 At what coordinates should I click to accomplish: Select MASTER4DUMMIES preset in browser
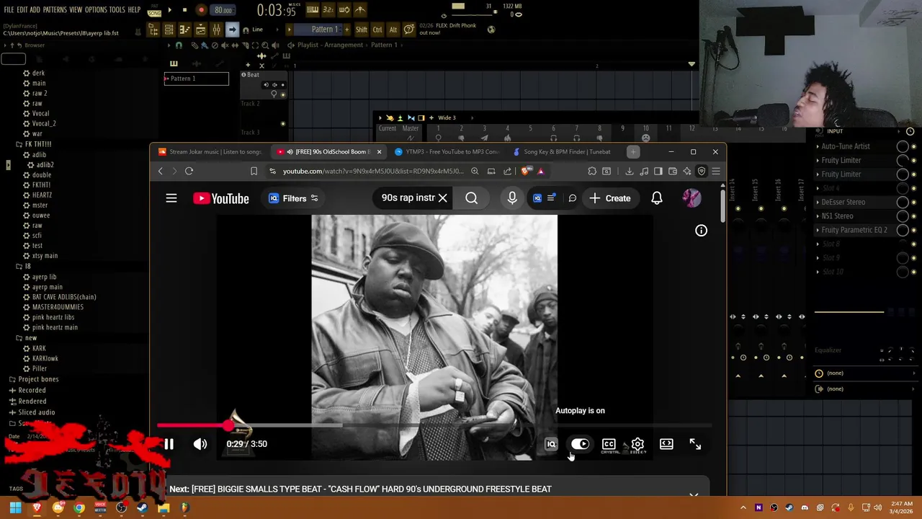pyautogui.click(x=58, y=307)
